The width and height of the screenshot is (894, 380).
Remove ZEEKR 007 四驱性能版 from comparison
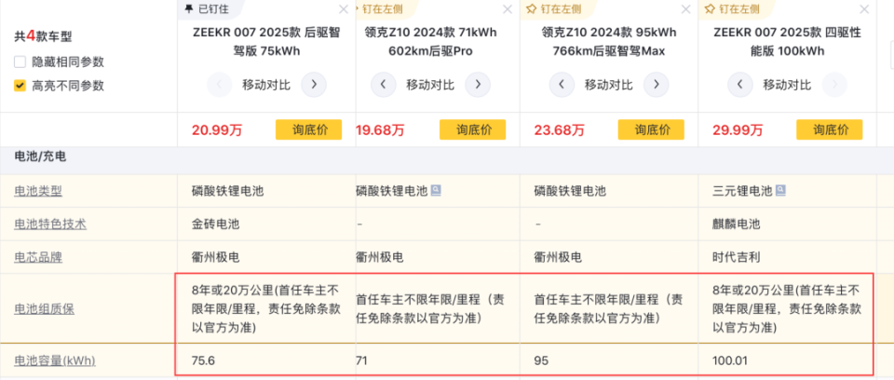click(x=864, y=9)
